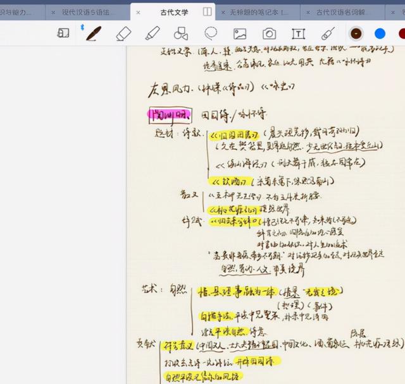This screenshot has width=405, height=384.
Task: Tap the handwritten 左思风力 heading
Action: click(169, 90)
